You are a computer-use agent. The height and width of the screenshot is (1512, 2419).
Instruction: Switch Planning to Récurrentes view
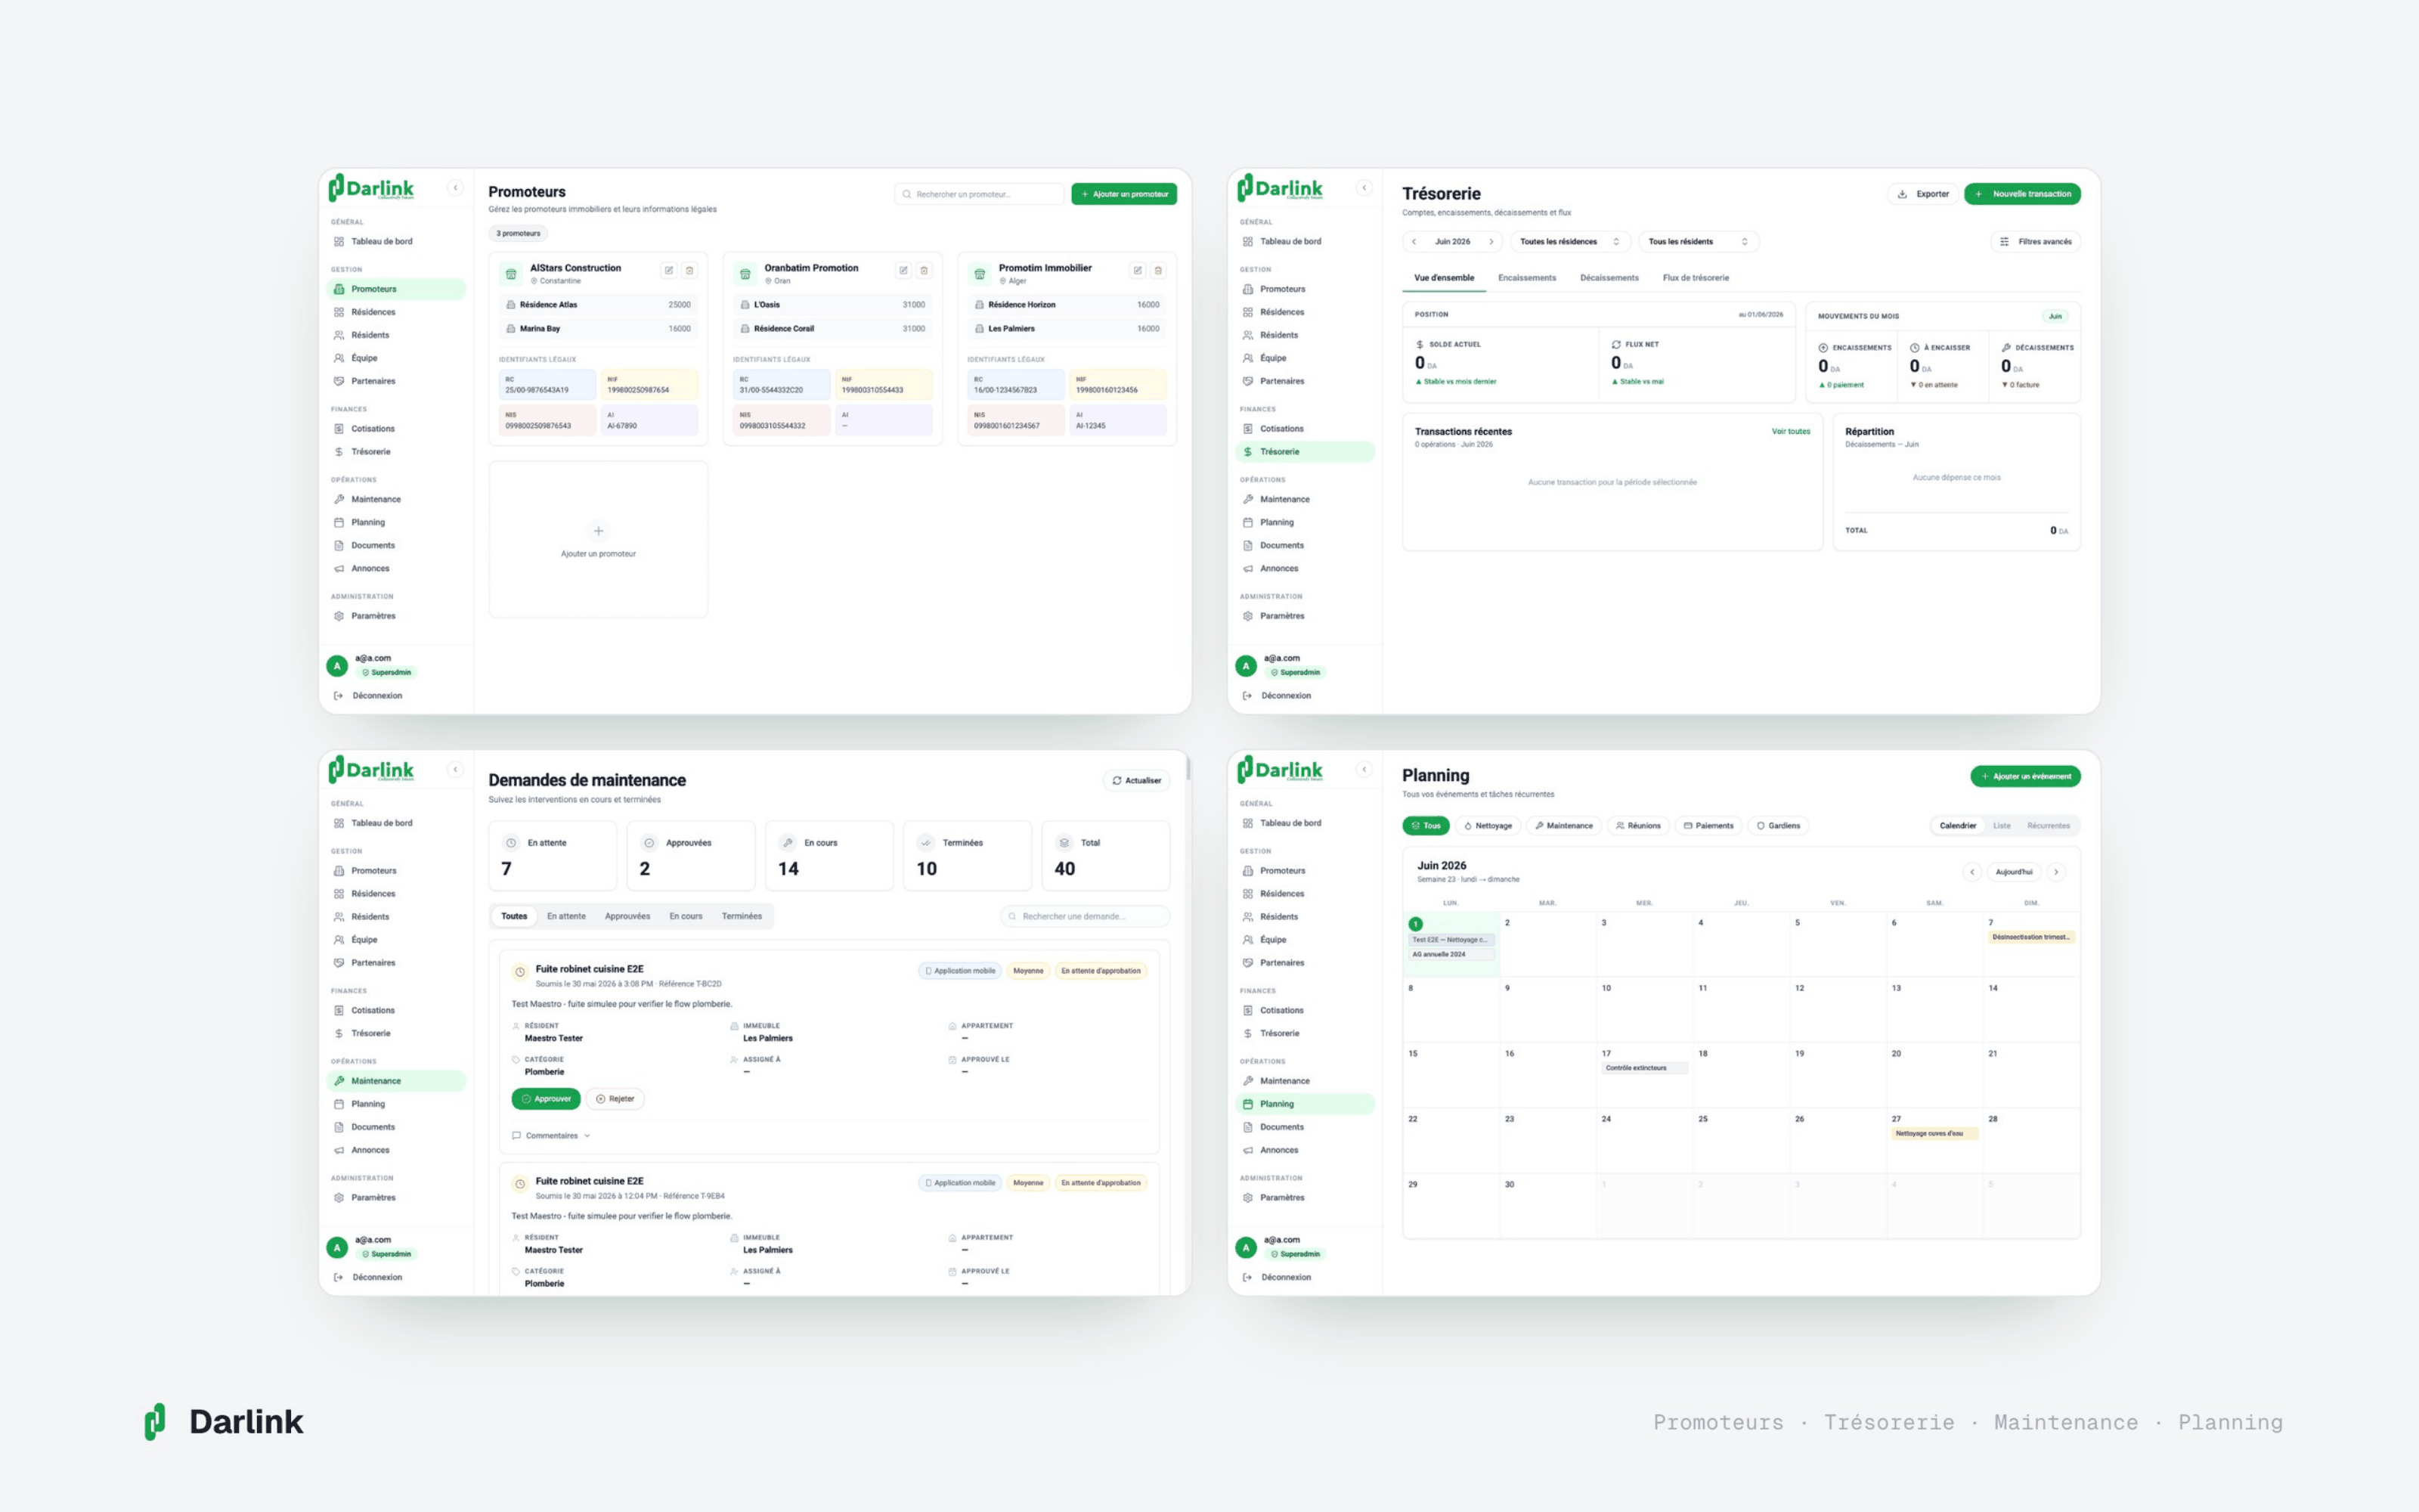tap(2048, 826)
